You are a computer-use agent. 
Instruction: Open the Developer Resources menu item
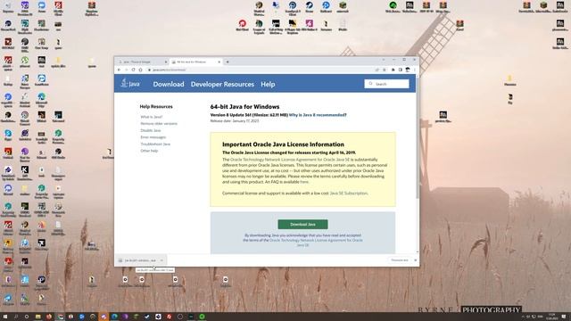point(222,84)
